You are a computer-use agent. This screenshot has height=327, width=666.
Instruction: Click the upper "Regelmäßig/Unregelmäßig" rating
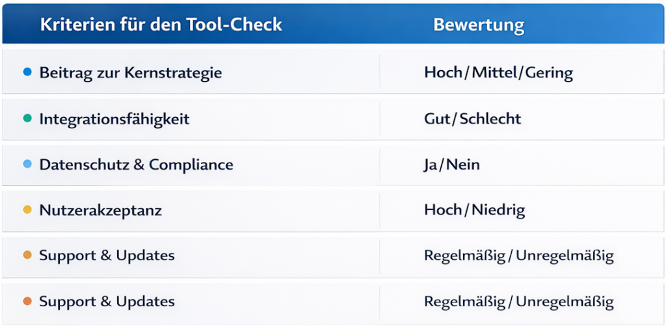tap(518, 256)
